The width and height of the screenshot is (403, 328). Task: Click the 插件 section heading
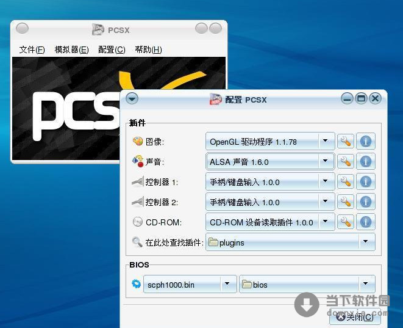pyautogui.click(x=137, y=123)
